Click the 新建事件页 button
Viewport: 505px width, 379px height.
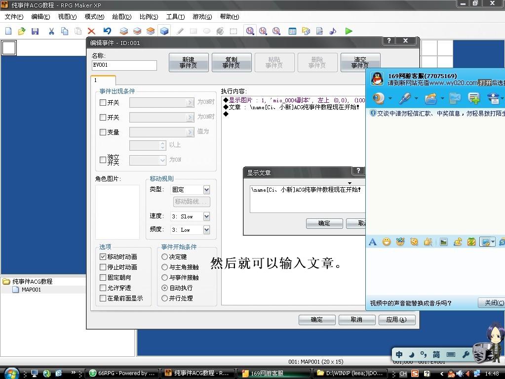[189, 63]
